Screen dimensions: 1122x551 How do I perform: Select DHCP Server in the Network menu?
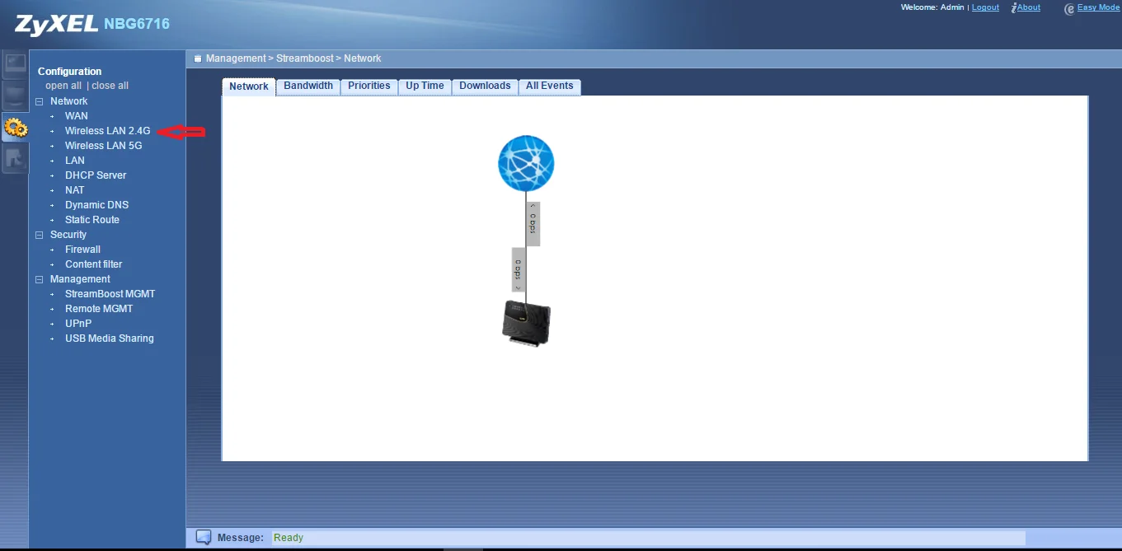point(96,175)
